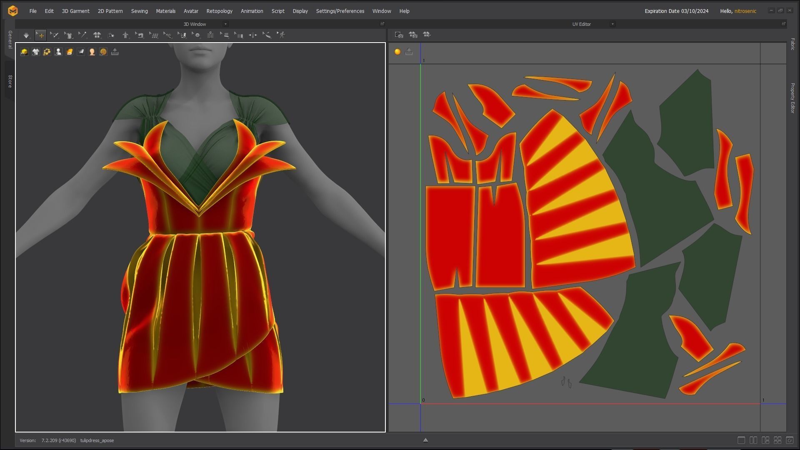The height and width of the screenshot is (450, 800).
Task: Select the Select/Move tool
Action: click(x=40, y=35)
